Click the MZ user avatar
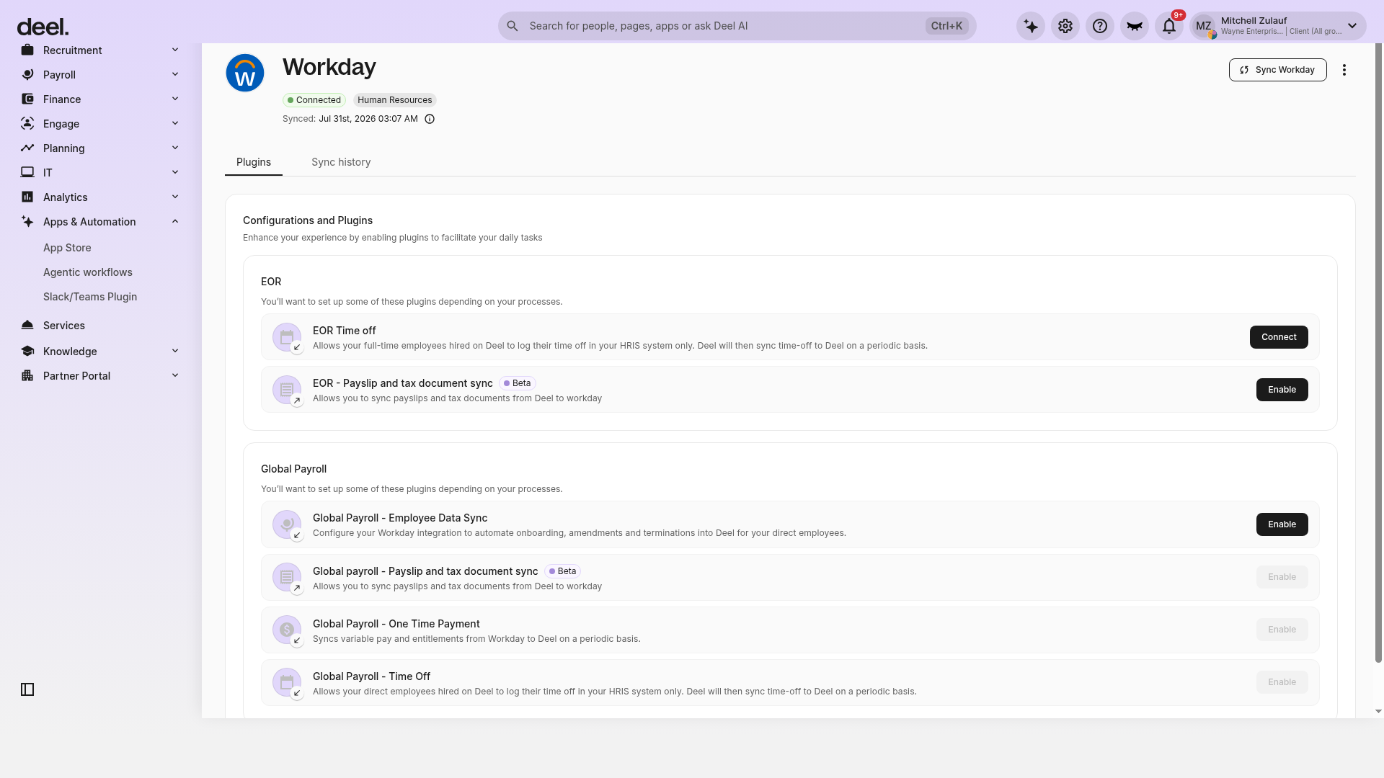The image size is (1384, 778). pos(1204,26)
